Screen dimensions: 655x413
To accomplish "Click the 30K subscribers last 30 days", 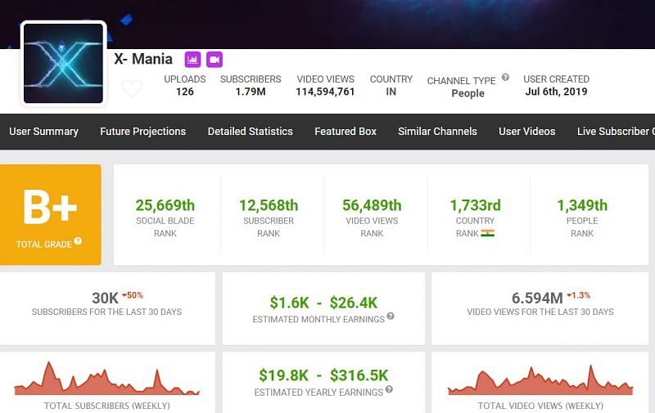I will coord(106,299).
